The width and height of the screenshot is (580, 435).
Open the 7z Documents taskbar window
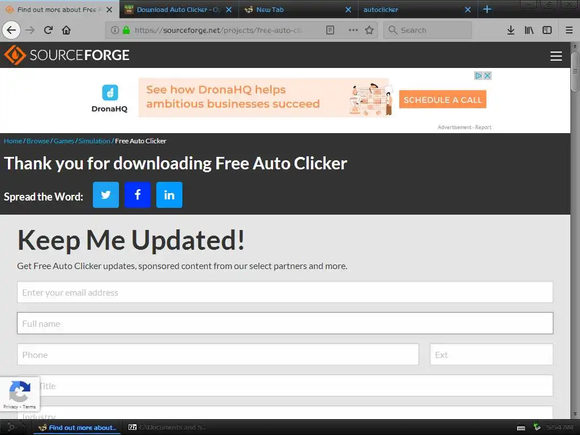click(x=167, y=427)
